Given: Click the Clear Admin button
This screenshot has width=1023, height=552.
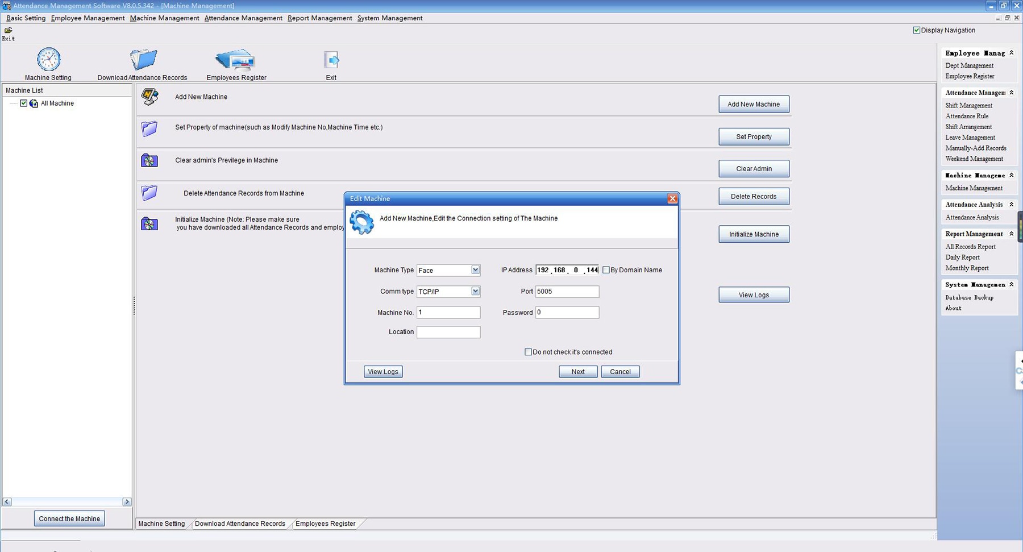Looking at the screenshot, I should [x=754, y=168].
